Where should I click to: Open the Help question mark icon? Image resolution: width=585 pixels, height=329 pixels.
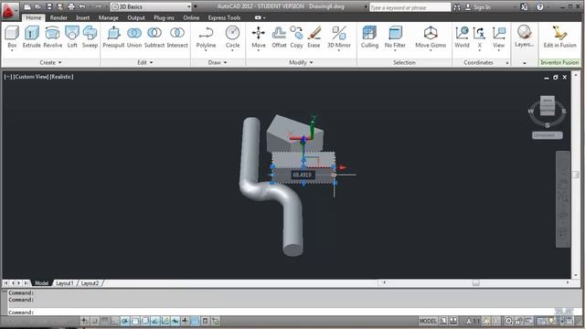(540, 6)
